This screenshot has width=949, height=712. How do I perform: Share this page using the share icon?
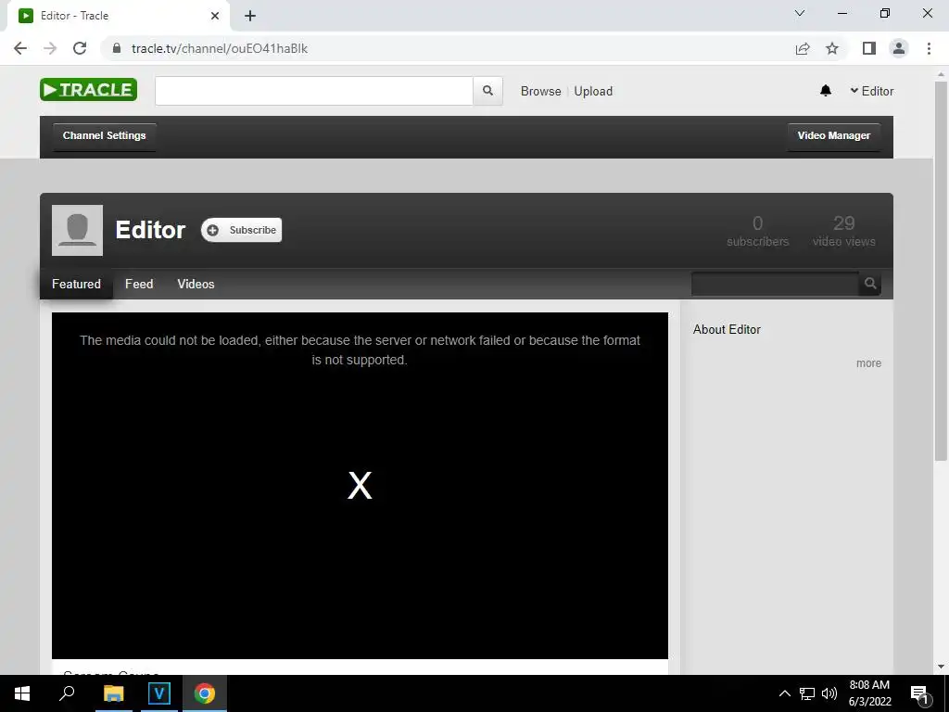(x=803, y=48)
